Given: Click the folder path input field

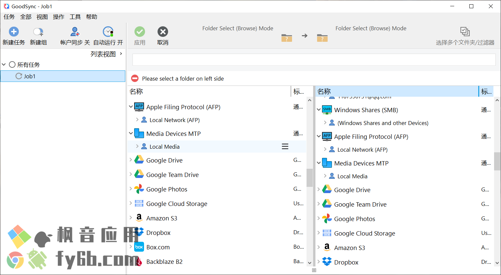Looking at the screenshot, I should 314,60.
